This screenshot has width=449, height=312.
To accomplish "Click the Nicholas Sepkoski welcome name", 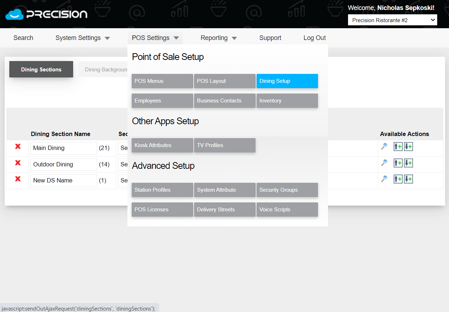I will pyautogui.click(x=406, y=8).
